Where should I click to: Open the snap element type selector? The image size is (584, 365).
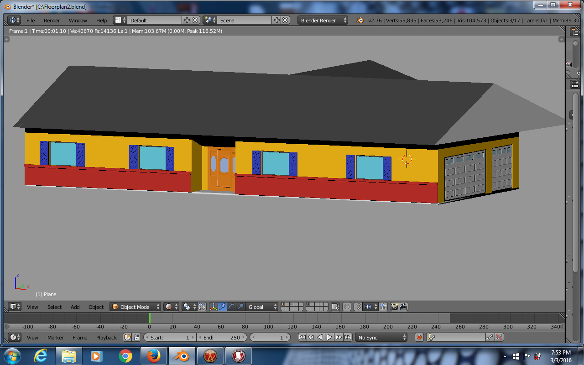[370, 307]
